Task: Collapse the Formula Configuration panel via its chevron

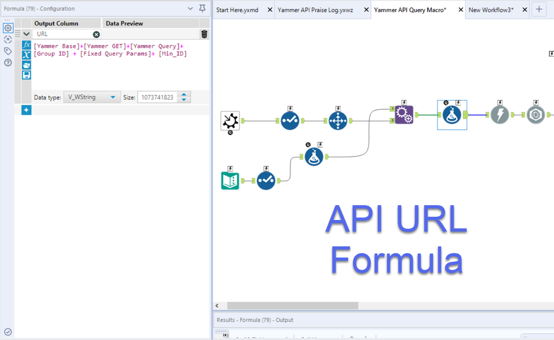Action: coord(191,8)
